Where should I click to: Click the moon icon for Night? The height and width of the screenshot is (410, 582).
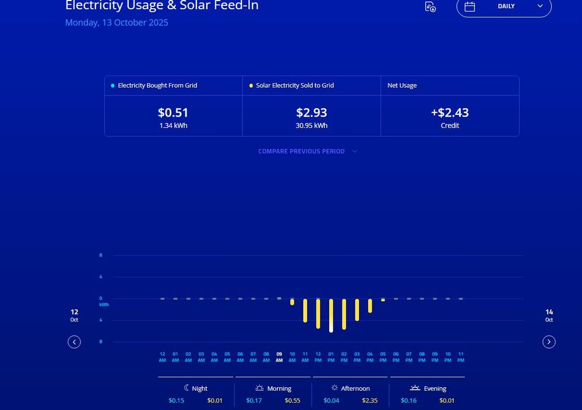click(187, 388)
